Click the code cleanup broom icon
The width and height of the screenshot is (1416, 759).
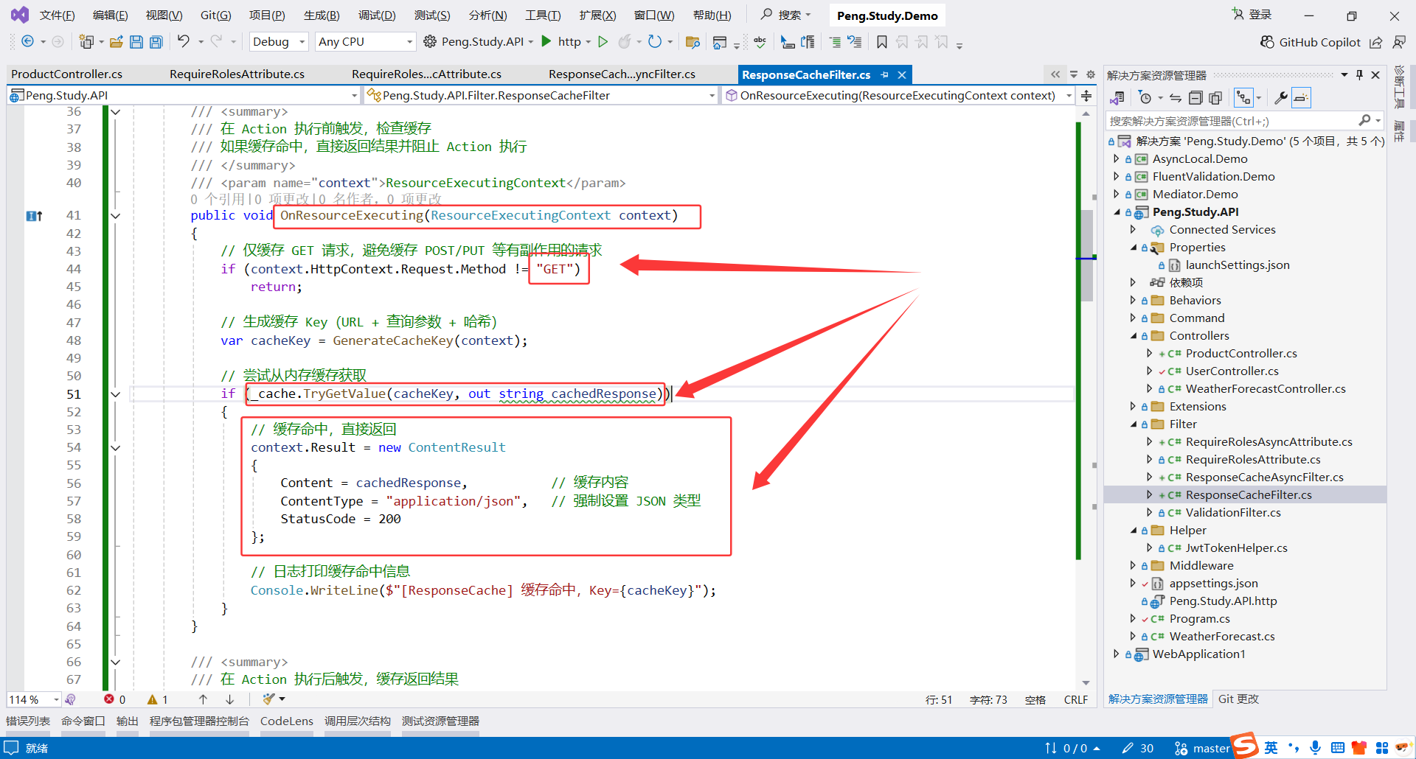269,699
